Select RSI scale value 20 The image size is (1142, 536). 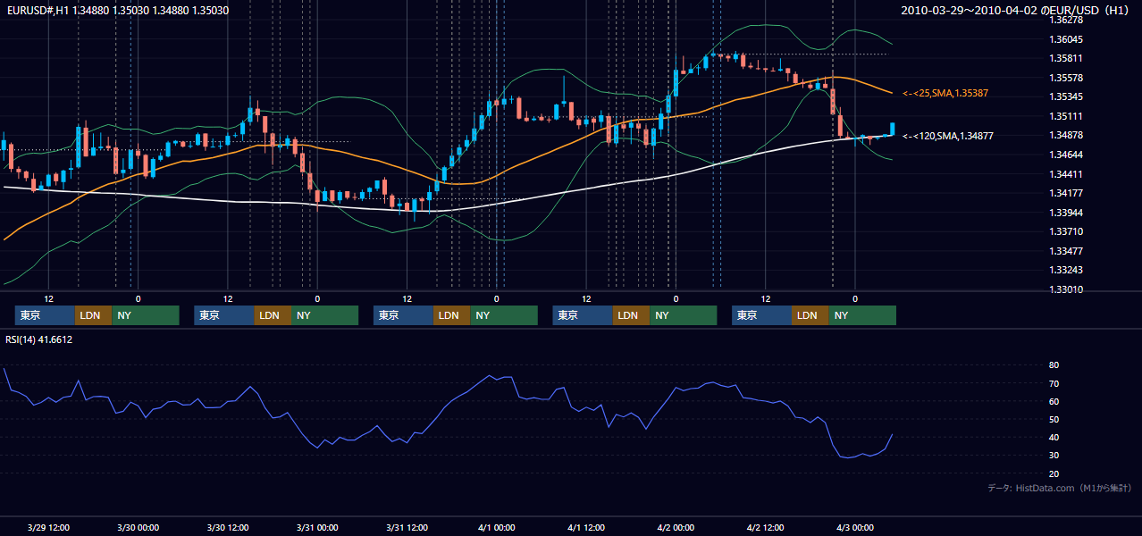click(1054, 473)
